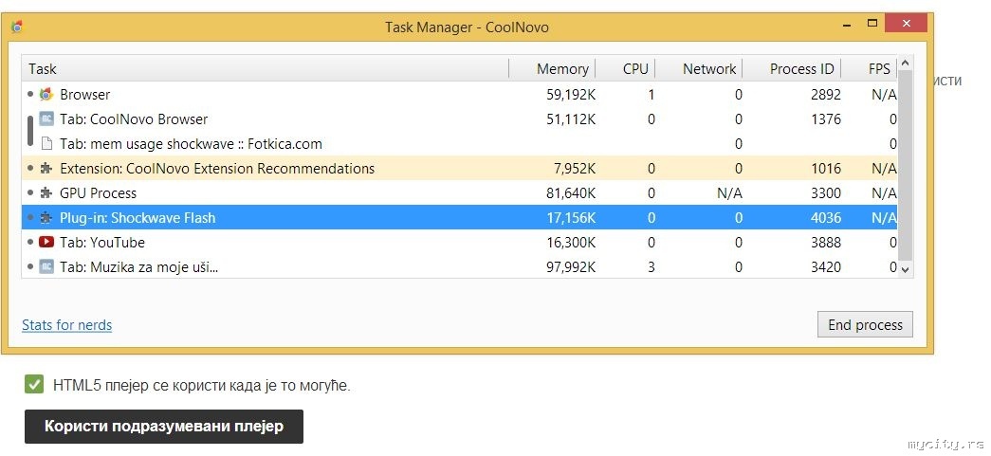The image size is (991, 456).
Task: Click process ID 3888
Action: pyautogui.click(x=826, y=242)
